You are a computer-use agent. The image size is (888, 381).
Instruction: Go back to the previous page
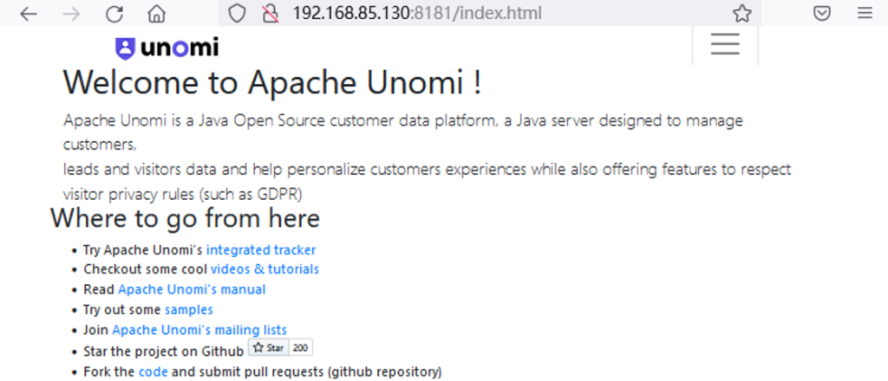(x=28, y=14)
